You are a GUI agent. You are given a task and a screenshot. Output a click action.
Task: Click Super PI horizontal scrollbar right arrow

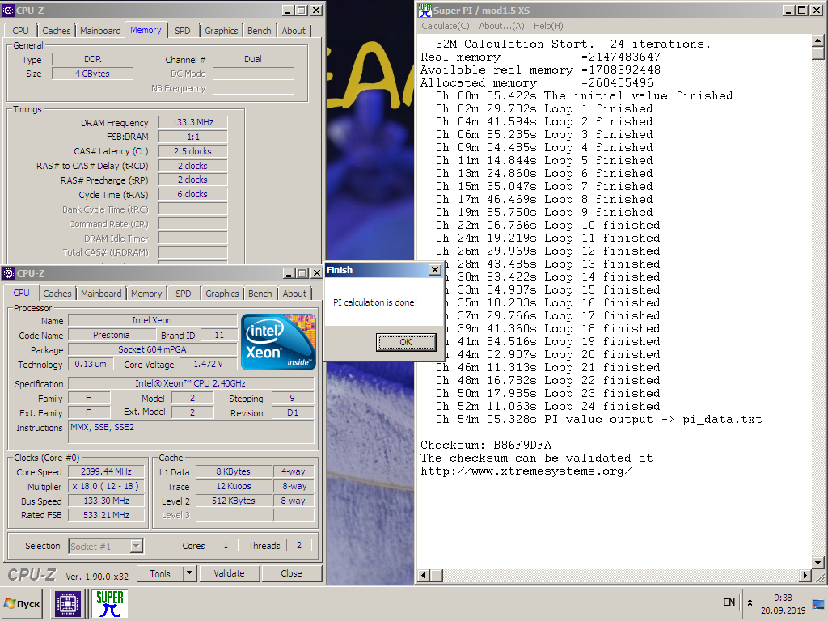click(805, 575)
